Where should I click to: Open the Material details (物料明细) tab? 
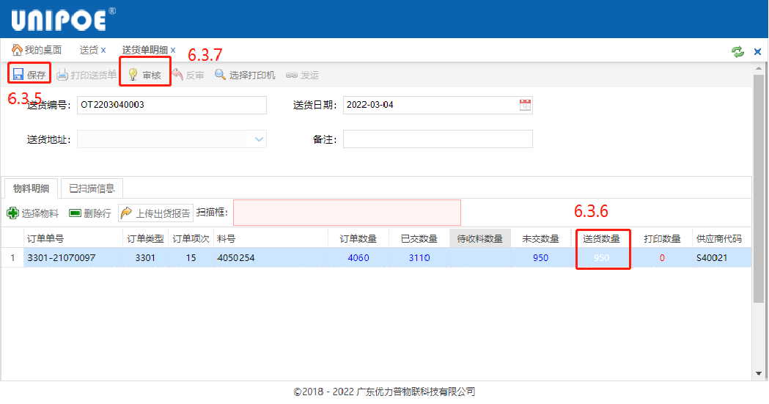pos(32,188)
